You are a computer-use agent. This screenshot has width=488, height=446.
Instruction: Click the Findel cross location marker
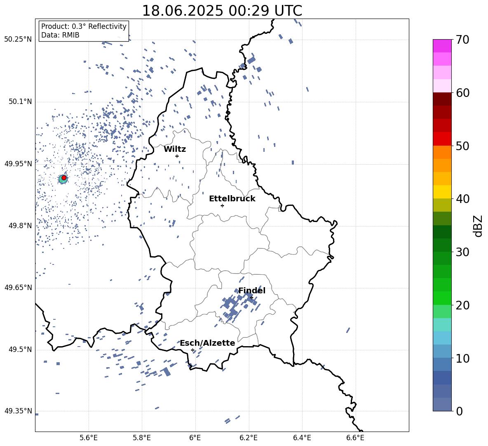tap(251, 298)
